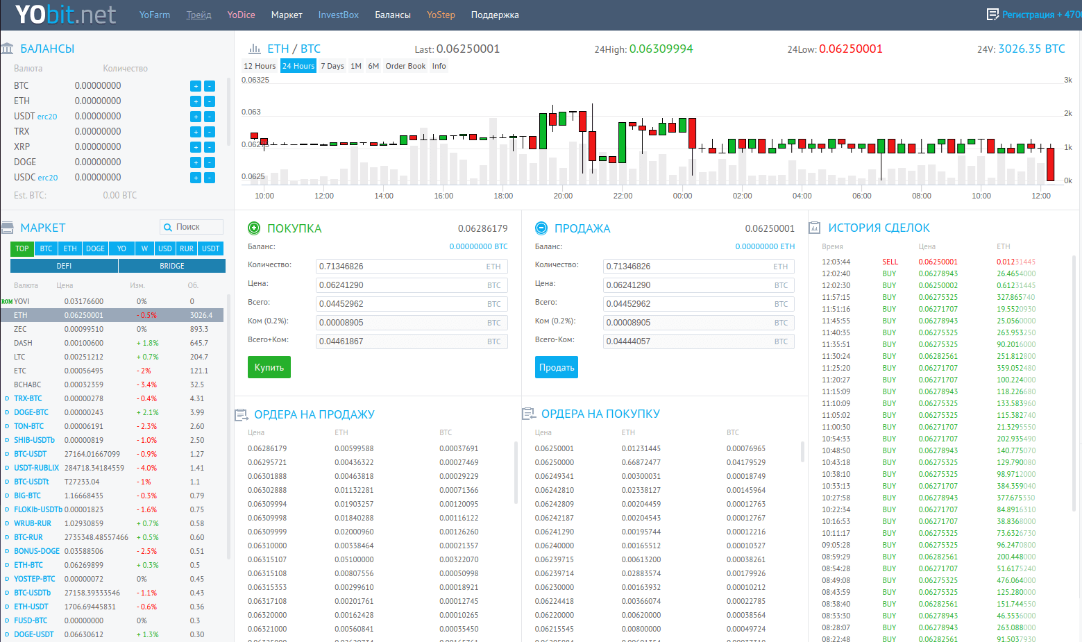
Task: Open the YoDice menu item
Action: click(241, 15)
